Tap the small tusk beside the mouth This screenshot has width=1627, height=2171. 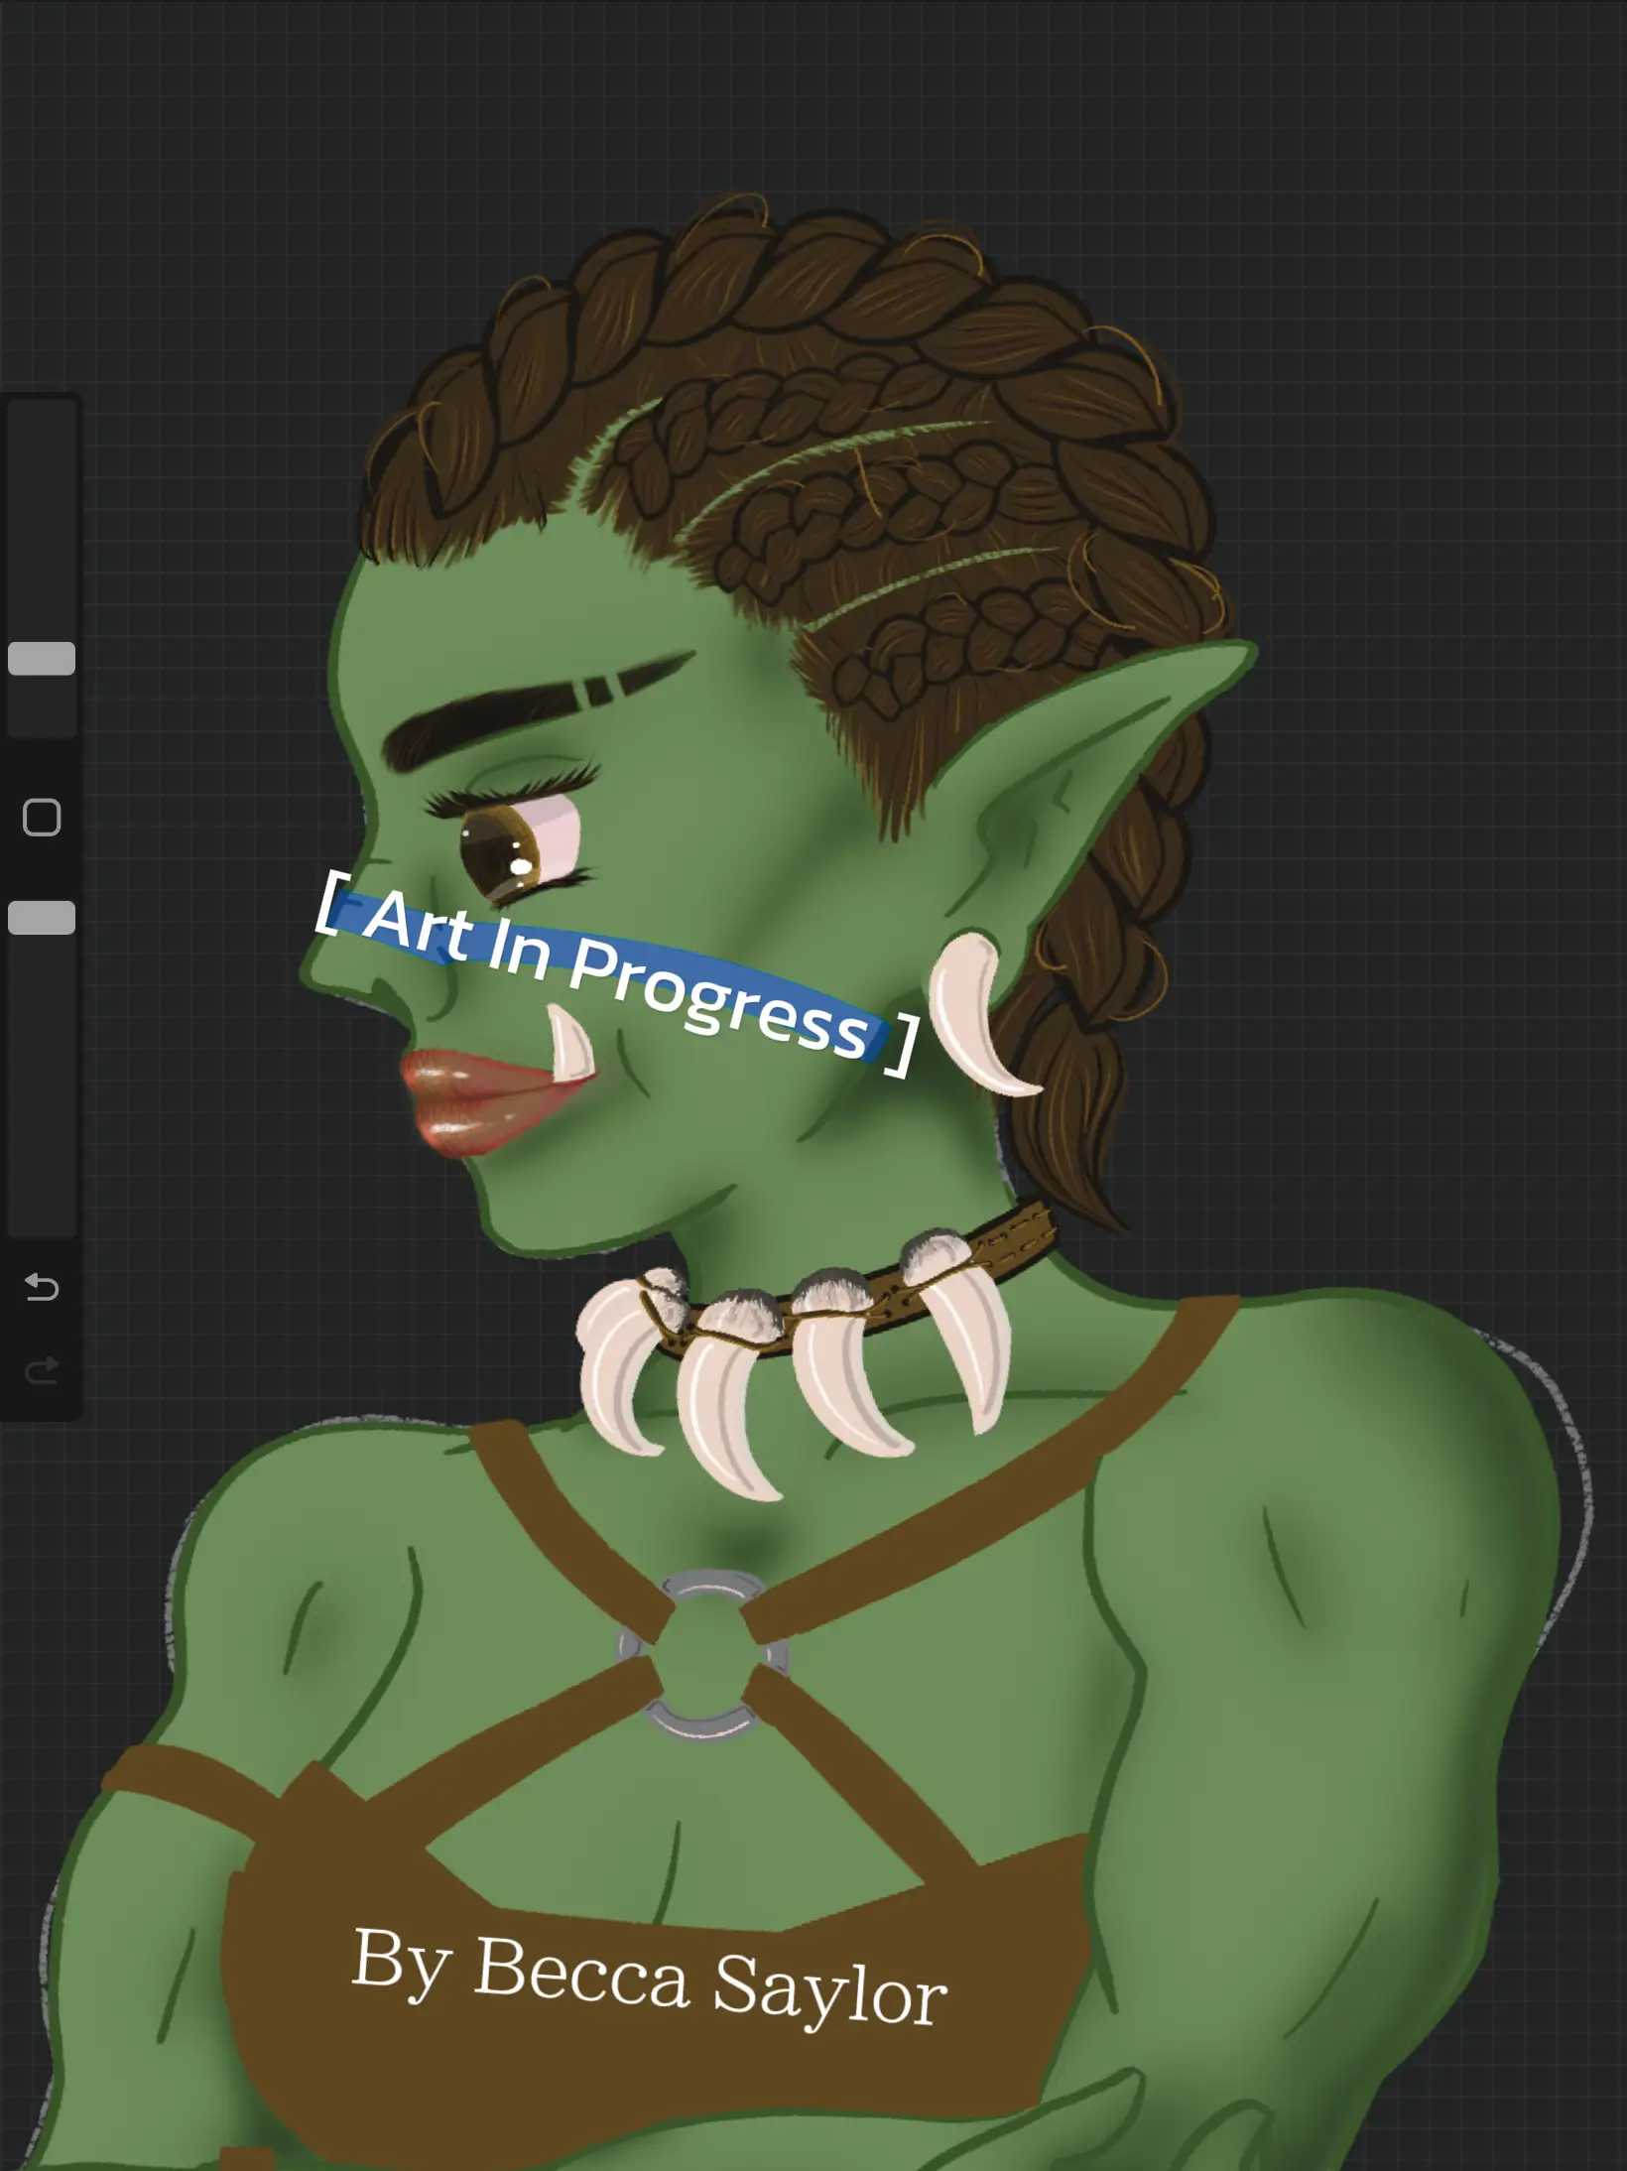pyautogui.click(x=568, y=1047)
